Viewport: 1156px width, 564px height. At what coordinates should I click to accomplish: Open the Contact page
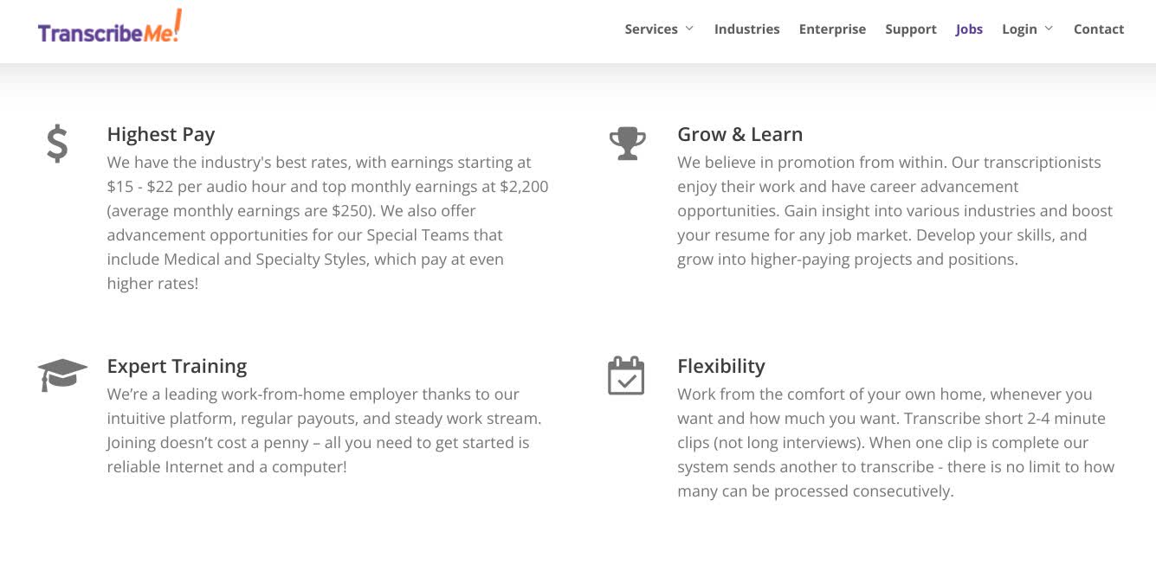pyautogui.click(x=1099, y=29)
